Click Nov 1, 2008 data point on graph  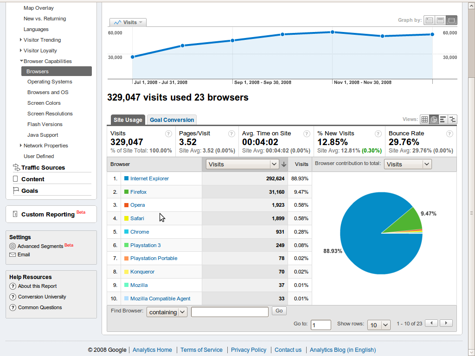[332, 32]
